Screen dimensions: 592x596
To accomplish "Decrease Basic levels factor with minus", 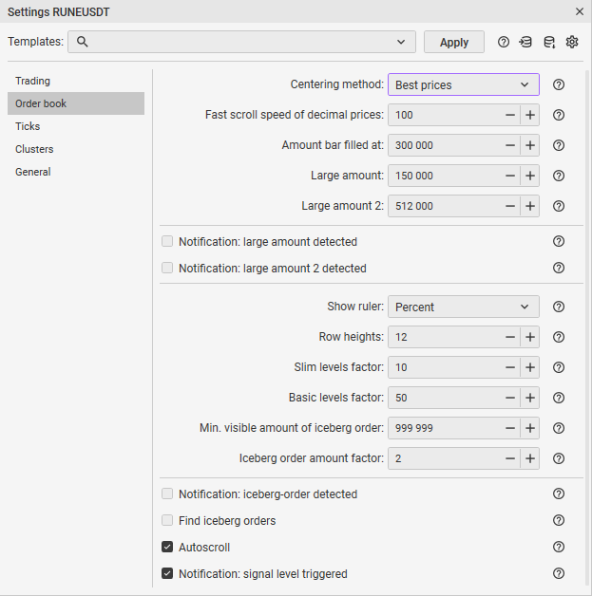I will [510, 398].
